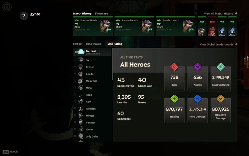The height and width of the screenshot is (156, 249).
Task: Open View All Match History link
Action: click(x=221, y=14)
